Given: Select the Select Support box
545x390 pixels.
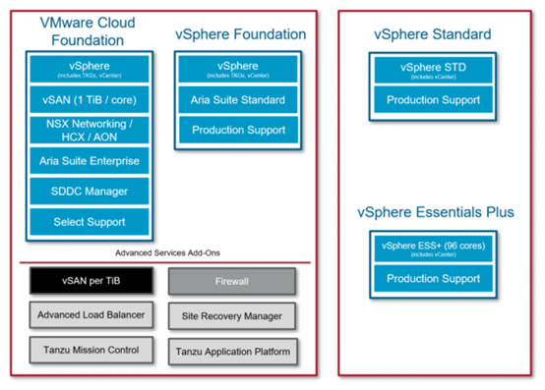Looking at the screenshot, I should [x=90, y=222].
